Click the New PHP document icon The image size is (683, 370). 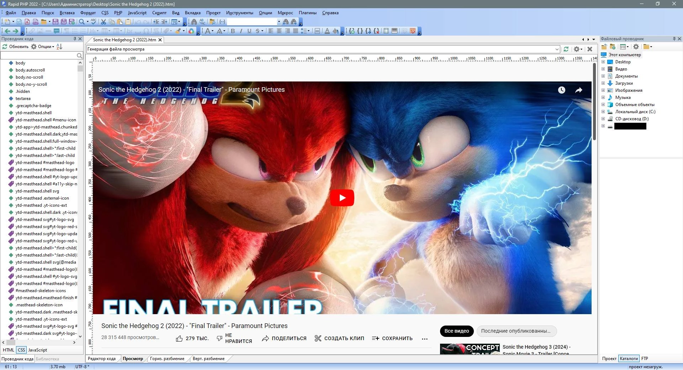pos(35,22)
